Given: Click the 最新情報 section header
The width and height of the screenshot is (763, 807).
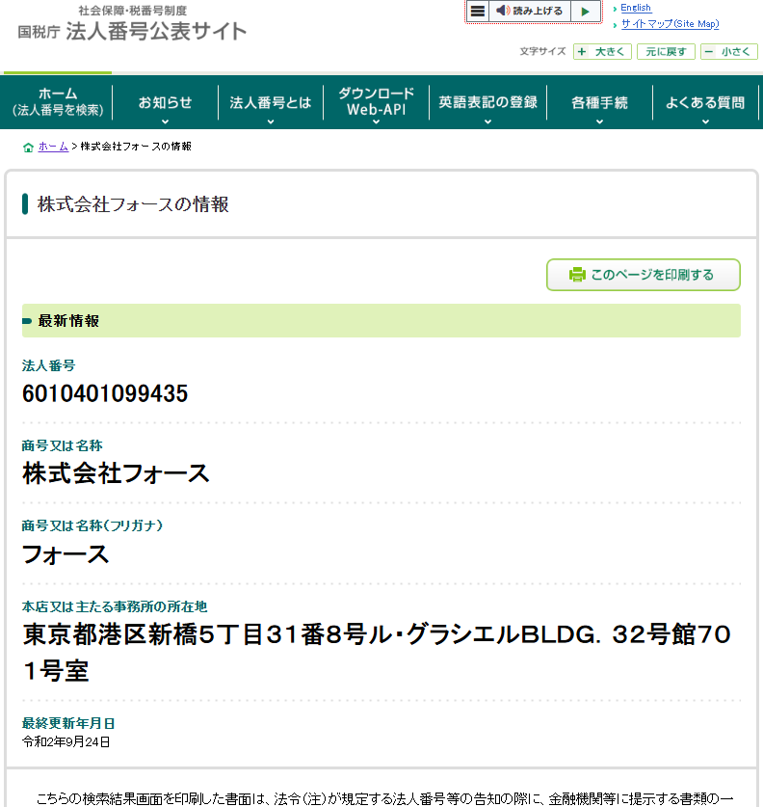Looking at the screenshot, I should coord(381,321).
